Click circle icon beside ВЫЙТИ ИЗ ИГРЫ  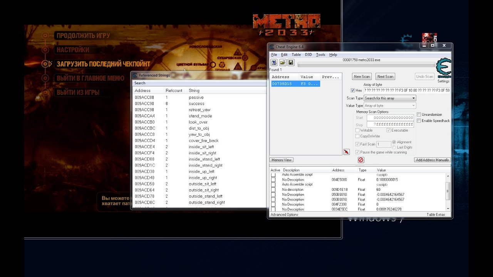pyautogui.click(x=45, y=92)
